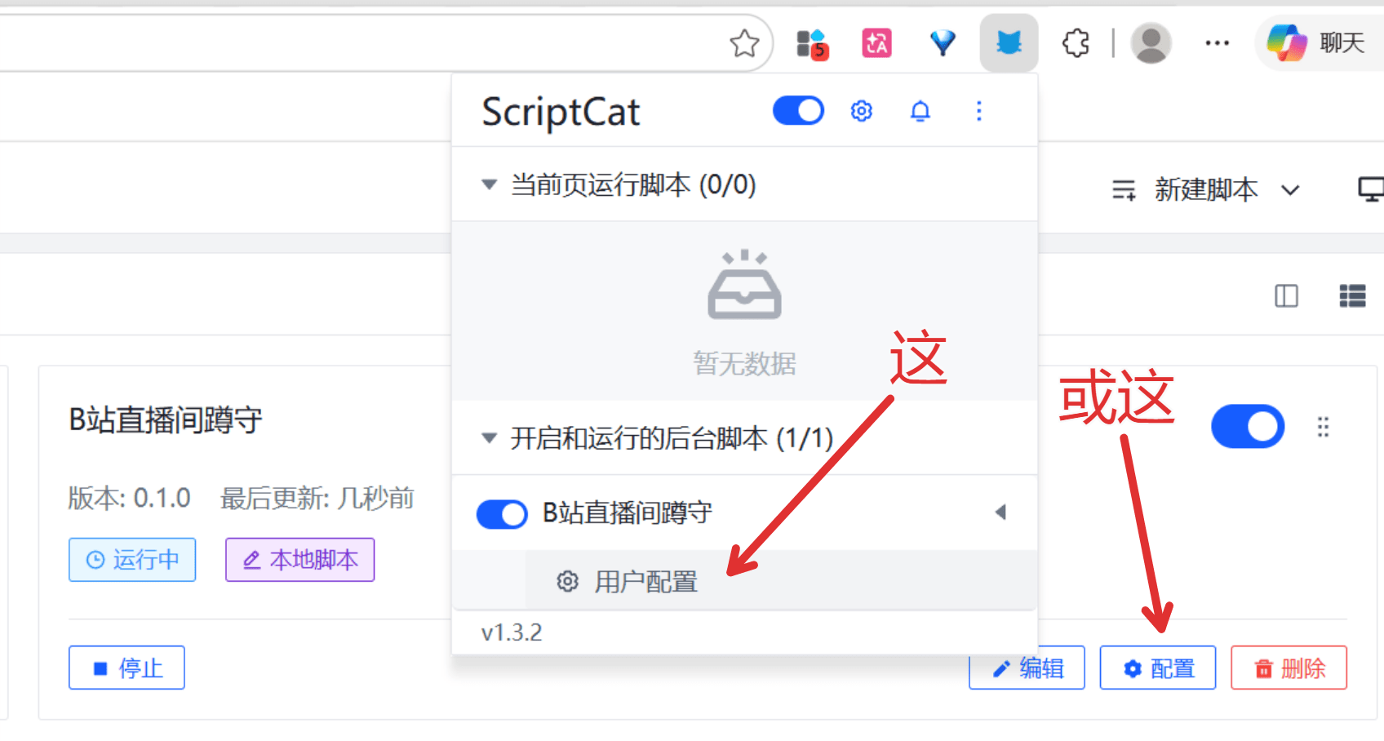
Task: Click the 运行中 status tag
Action: tap(132, 560)
